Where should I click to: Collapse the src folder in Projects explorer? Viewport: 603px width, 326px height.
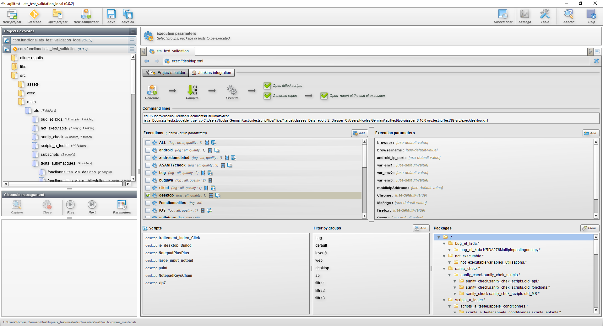coord(14,76)
